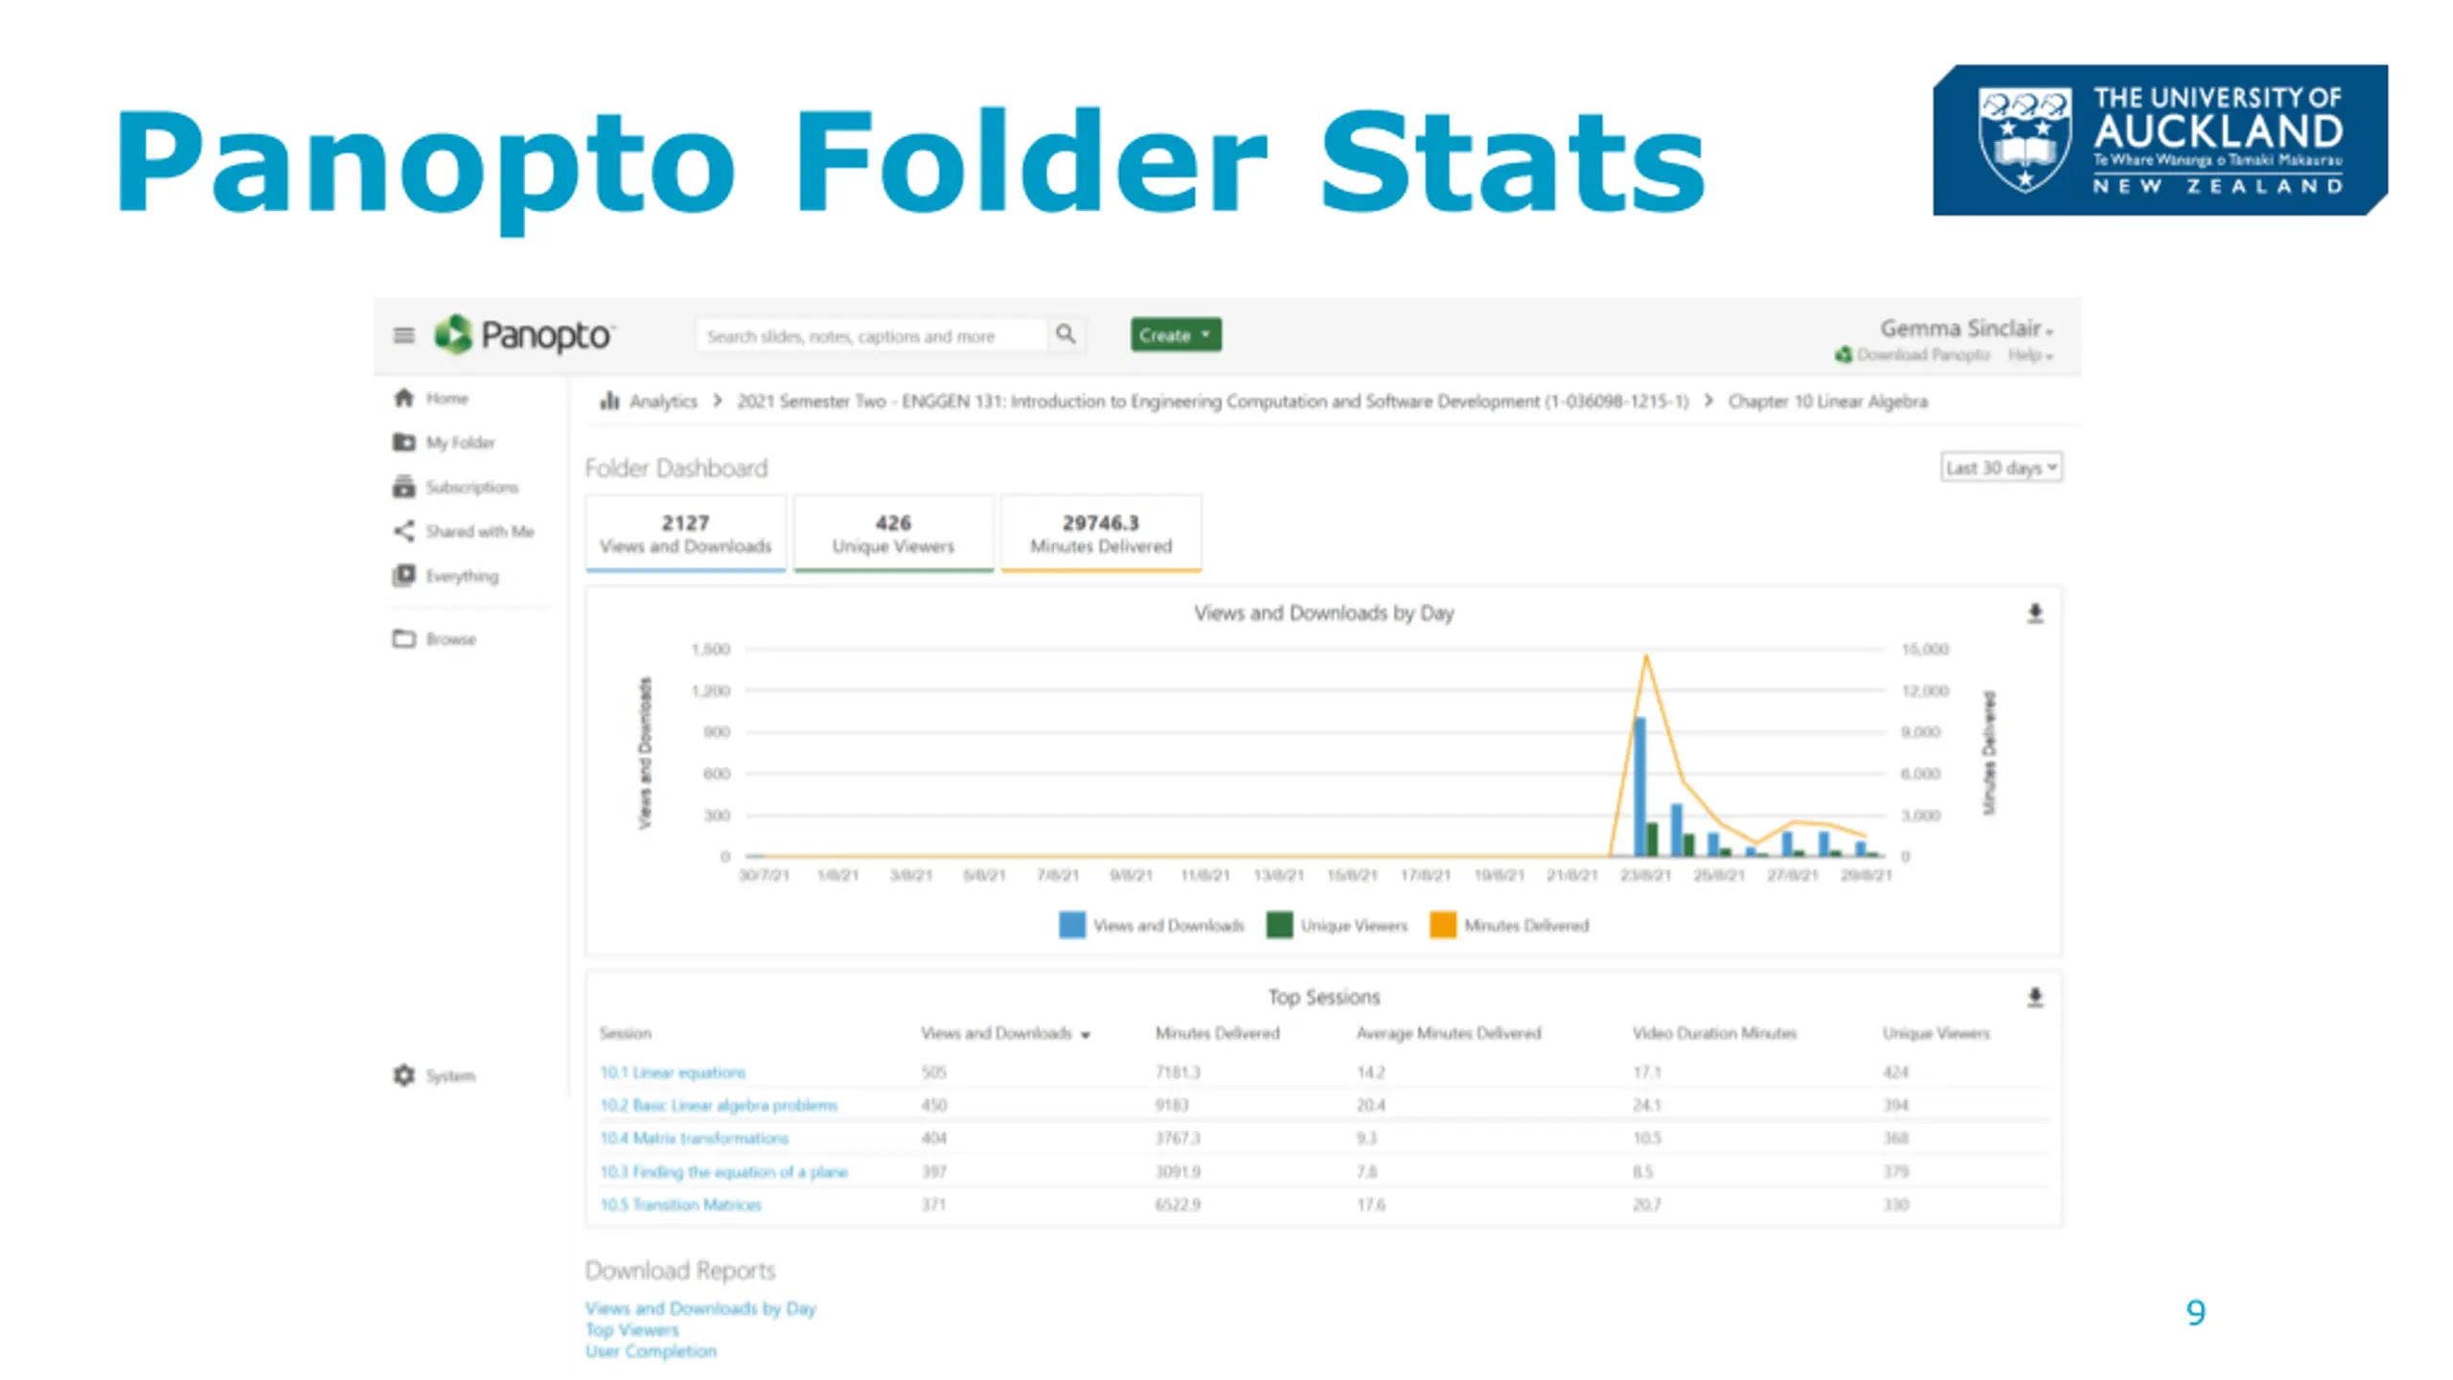Open the hamburger navigation menu
The image size is (2453, 1380).
point(403,335)
